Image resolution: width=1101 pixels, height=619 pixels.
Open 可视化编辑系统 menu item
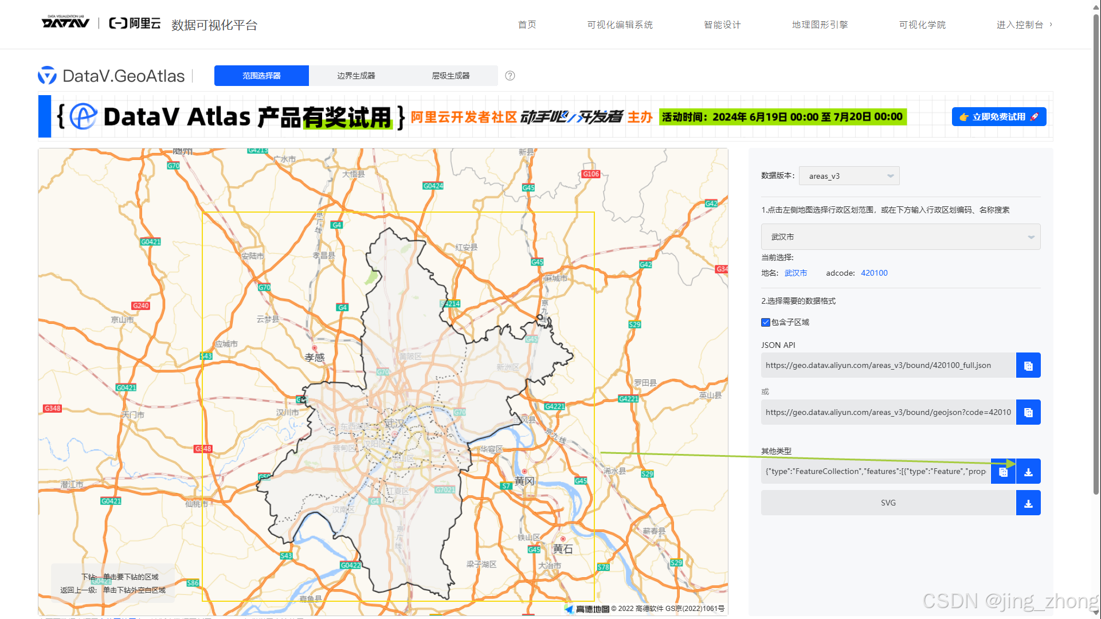coord(620,25)
